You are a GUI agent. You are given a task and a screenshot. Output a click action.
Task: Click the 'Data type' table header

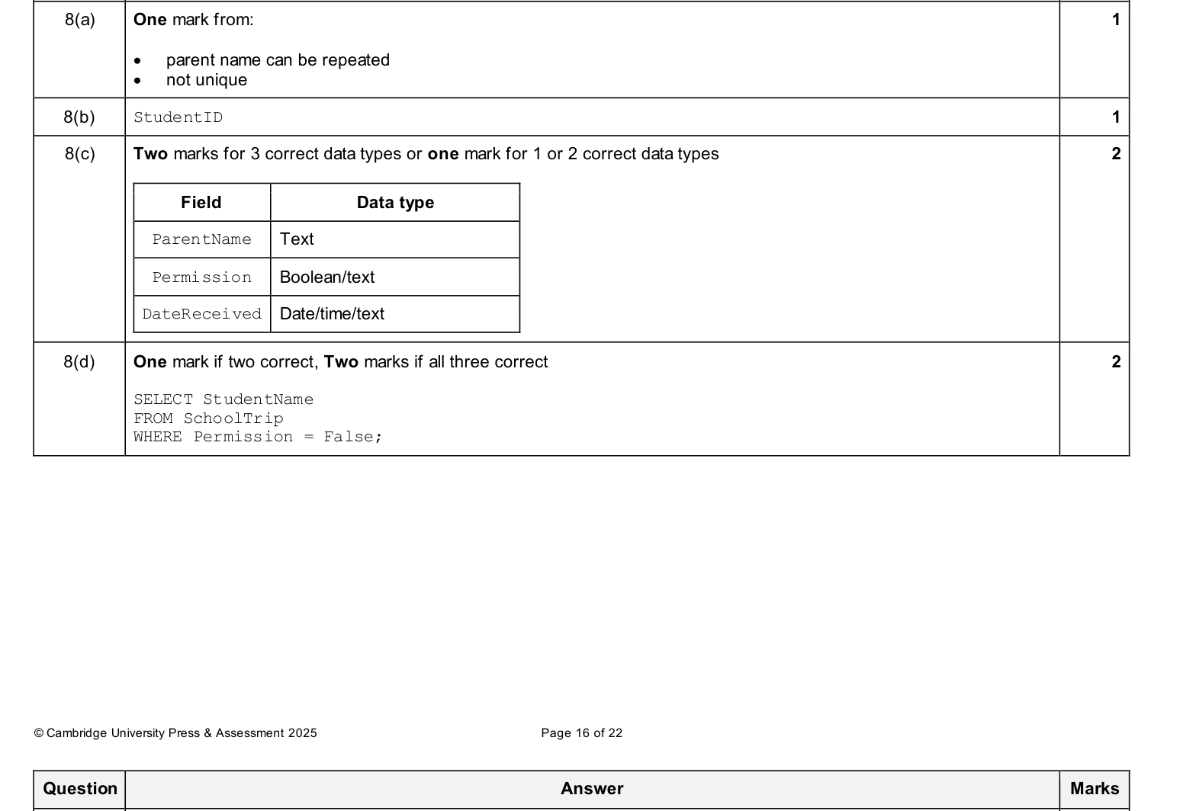pyautogui.click(x=395, y=203)
